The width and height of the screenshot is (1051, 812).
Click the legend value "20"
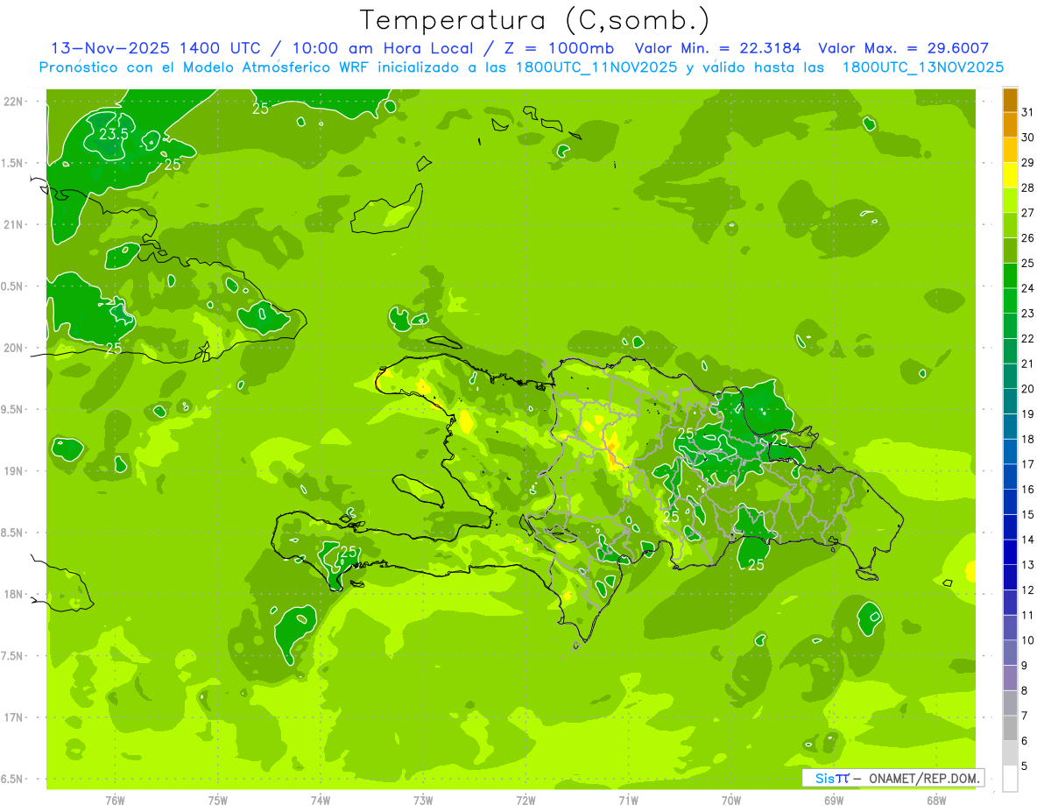pyautogui.click(x=1028, y=389)
